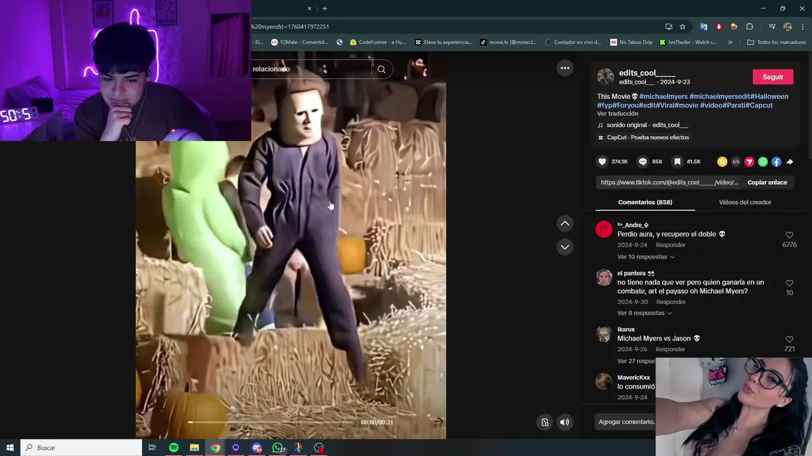The height and width of the screenshot is (456, 812).
Task: Open the Todos los marcadores folder
Action: pyautogui.click(x=776, y=42)
